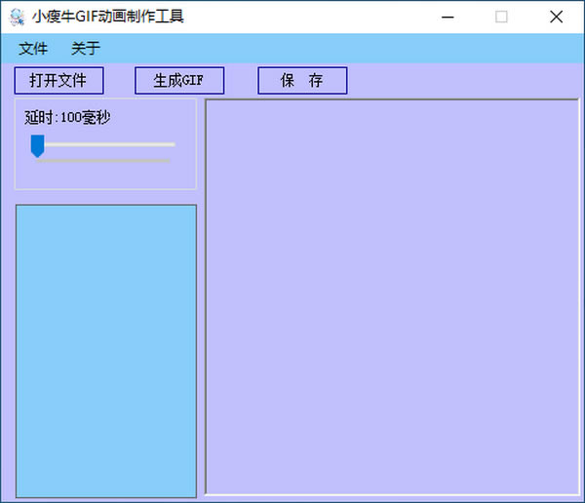Open the 关于 menu
Screen dimensions: 585x503
point(86,49)
